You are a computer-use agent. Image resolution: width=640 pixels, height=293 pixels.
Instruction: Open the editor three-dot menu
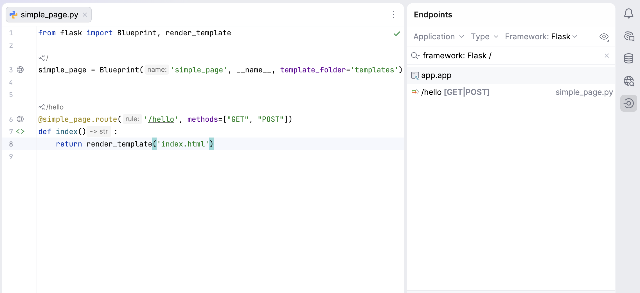tap(394, 15)
